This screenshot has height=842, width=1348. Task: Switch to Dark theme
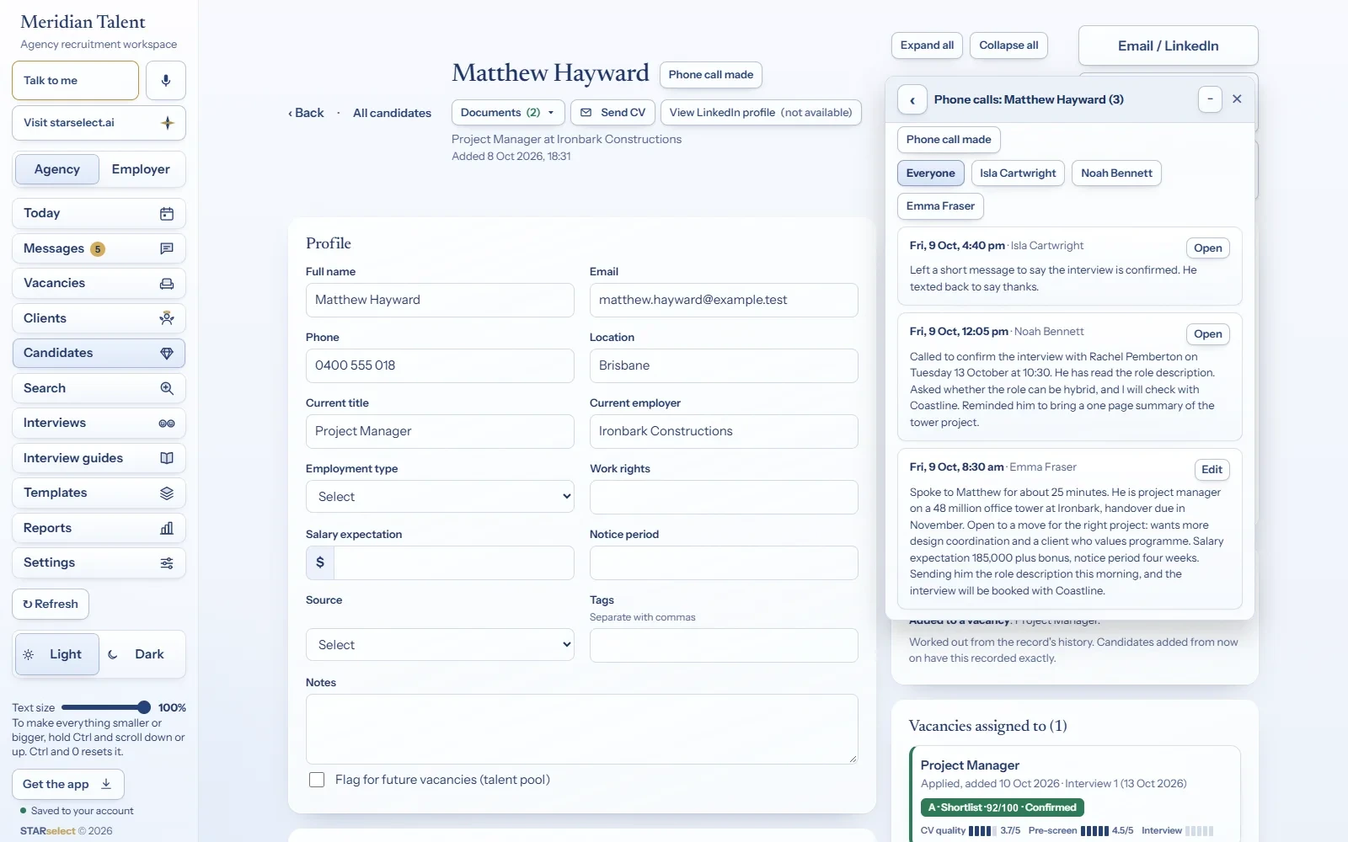click(x=141, y=654)
